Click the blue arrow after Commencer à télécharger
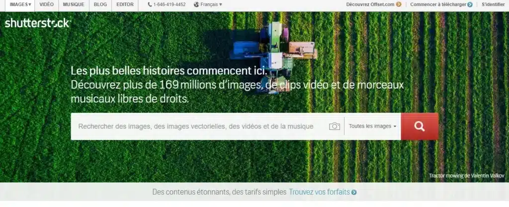The height and width of the screenshot is (207, 509). point(470,4)
